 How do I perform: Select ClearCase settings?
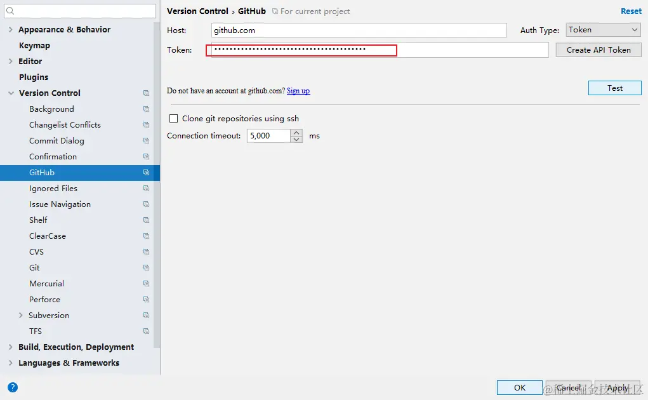(x=48, y=236)
